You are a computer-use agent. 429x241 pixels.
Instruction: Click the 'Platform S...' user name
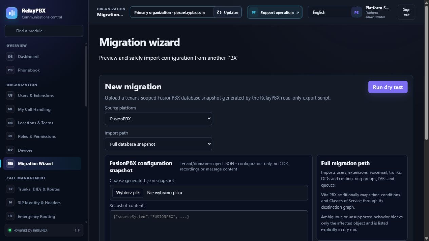377,8
